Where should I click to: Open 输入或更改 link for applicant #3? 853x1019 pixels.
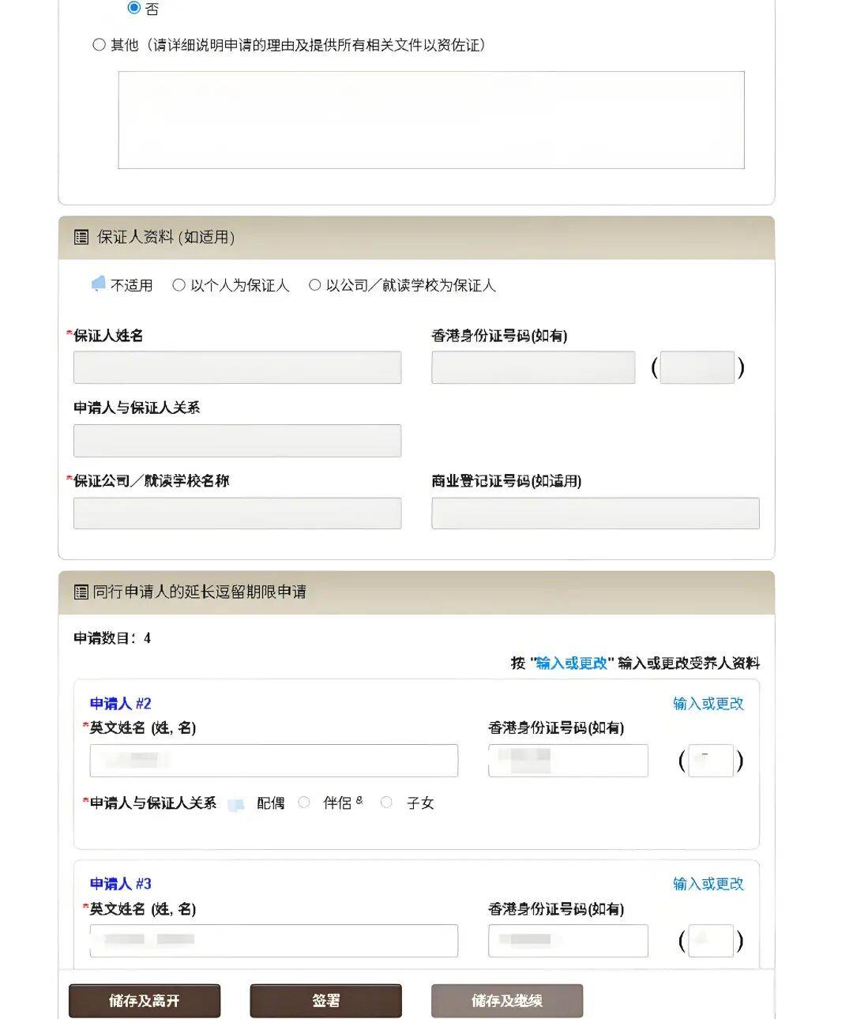(708, 884)
